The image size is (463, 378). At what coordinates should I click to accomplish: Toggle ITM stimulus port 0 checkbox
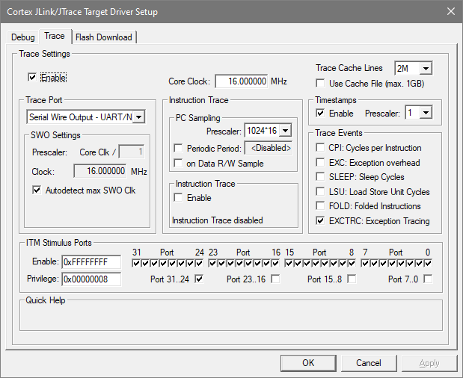click(428, 263)
